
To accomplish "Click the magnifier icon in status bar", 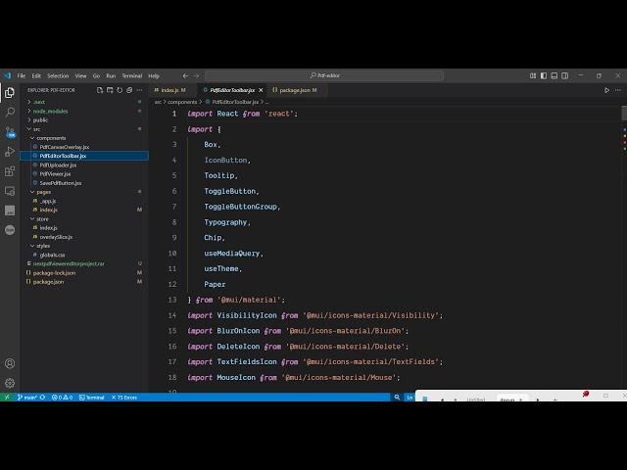I will pos(397,398).
